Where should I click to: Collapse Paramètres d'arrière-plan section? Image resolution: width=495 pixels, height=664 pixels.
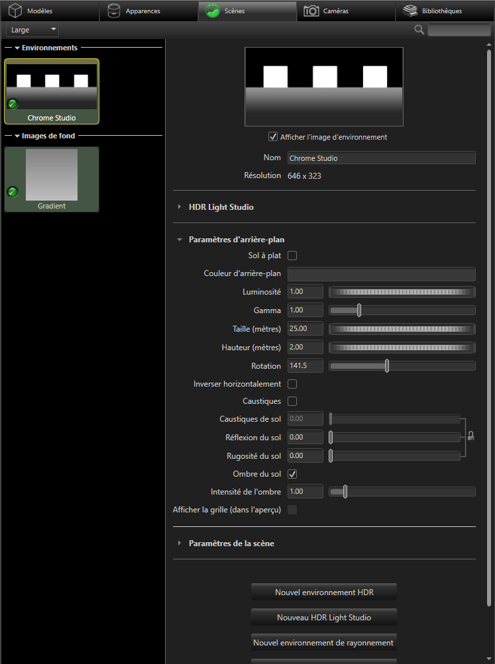click(180, 240)
